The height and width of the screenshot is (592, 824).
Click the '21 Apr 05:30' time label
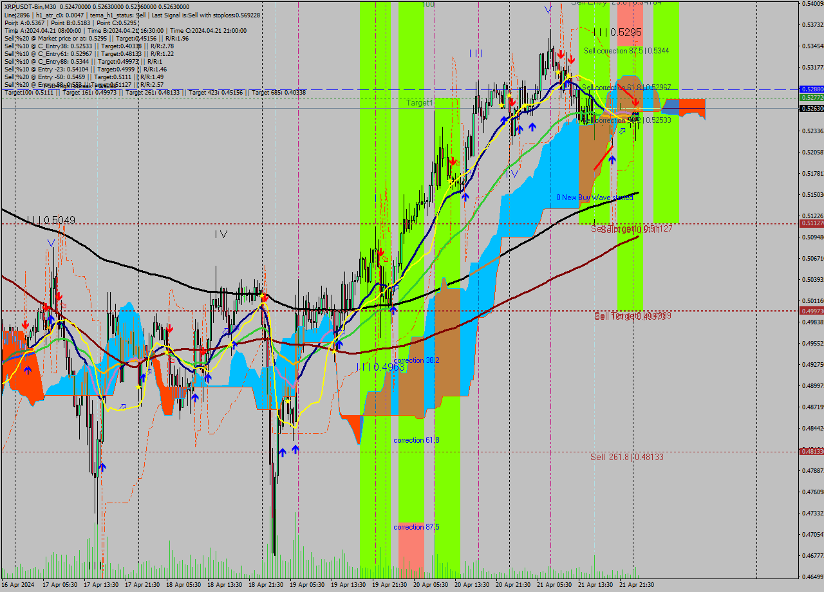pyautogui.click(x=554, y=585)
